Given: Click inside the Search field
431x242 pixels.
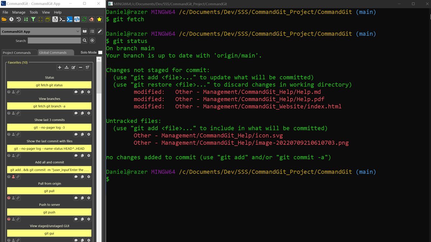Looking at the screenshot, I should tap(54, 41).
